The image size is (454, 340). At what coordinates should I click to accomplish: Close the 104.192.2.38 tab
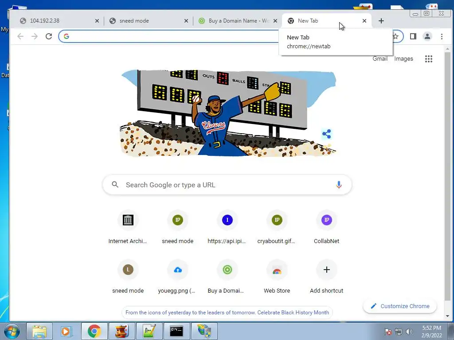point(97,21)
